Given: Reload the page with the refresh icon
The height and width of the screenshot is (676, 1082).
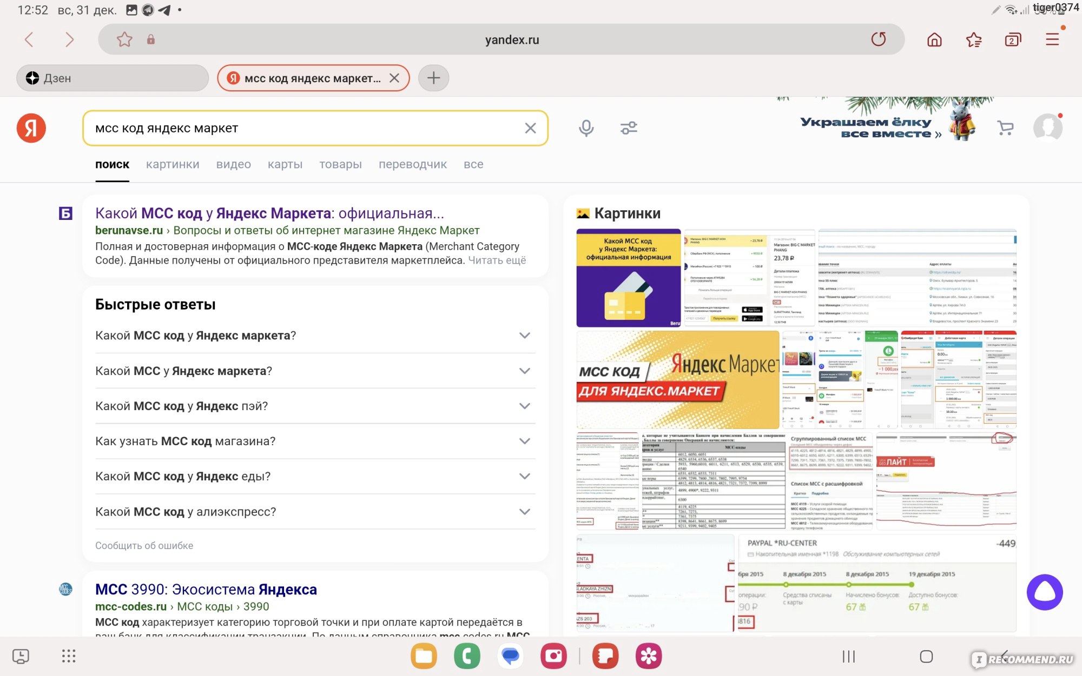Looking at the screenshot, I should [879, 39].
